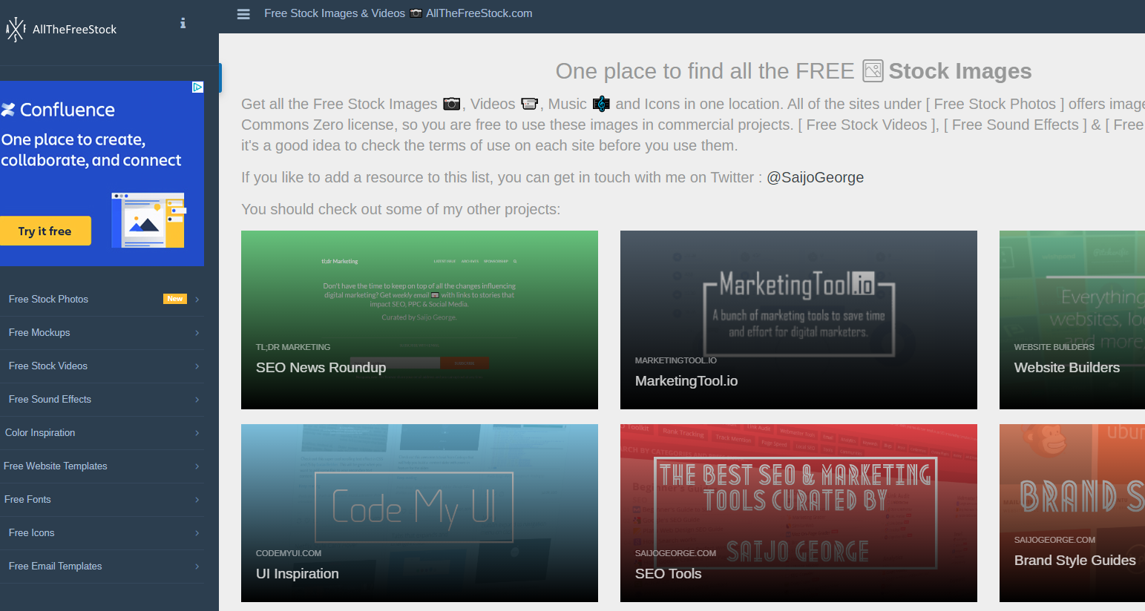Click the Try it free button

click(x=45, y=231)
